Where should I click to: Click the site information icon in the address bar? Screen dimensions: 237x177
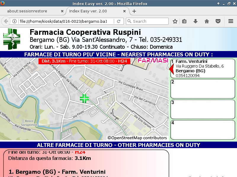click(14, 21)
